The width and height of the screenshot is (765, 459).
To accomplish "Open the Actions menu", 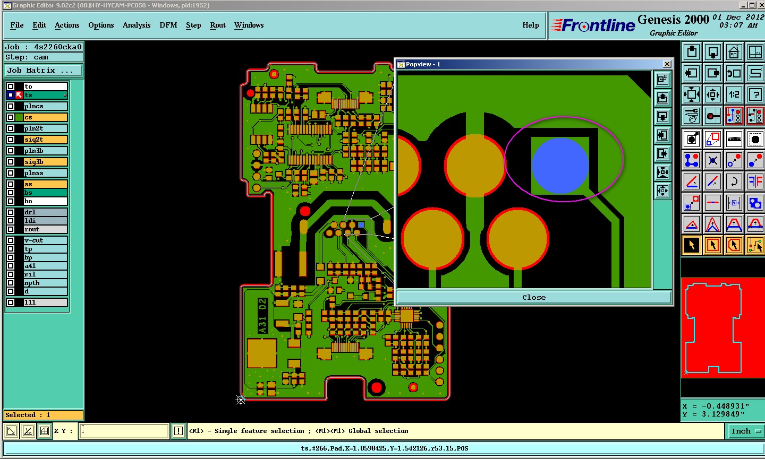I will tap(67, 25).
